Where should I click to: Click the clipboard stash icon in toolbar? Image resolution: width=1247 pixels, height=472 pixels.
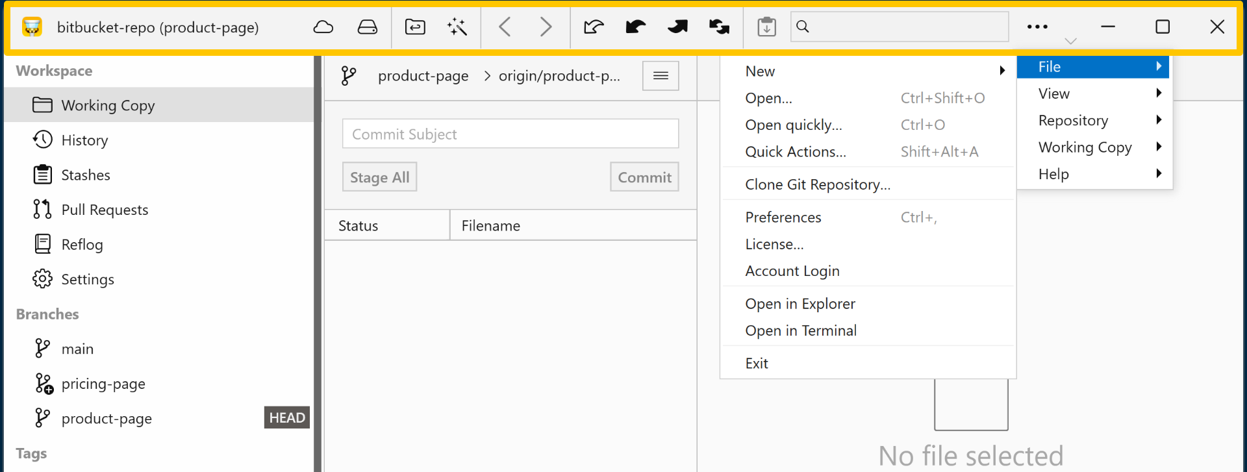pyautogui.click(x=766, y=27)
